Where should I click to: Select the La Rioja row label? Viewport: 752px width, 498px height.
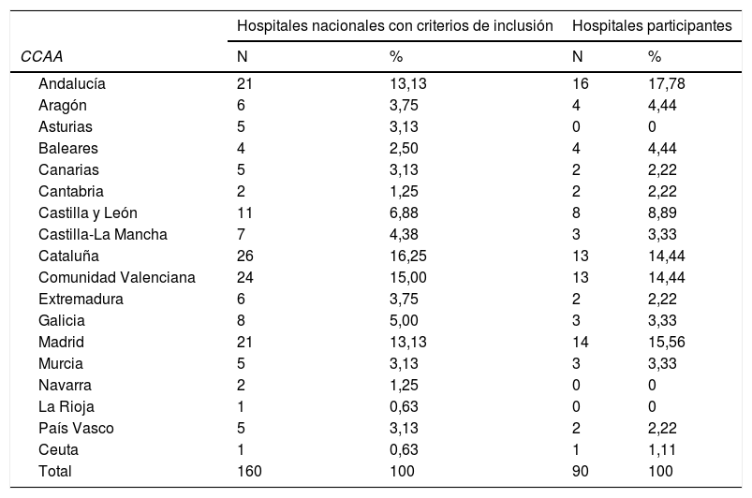66,407
